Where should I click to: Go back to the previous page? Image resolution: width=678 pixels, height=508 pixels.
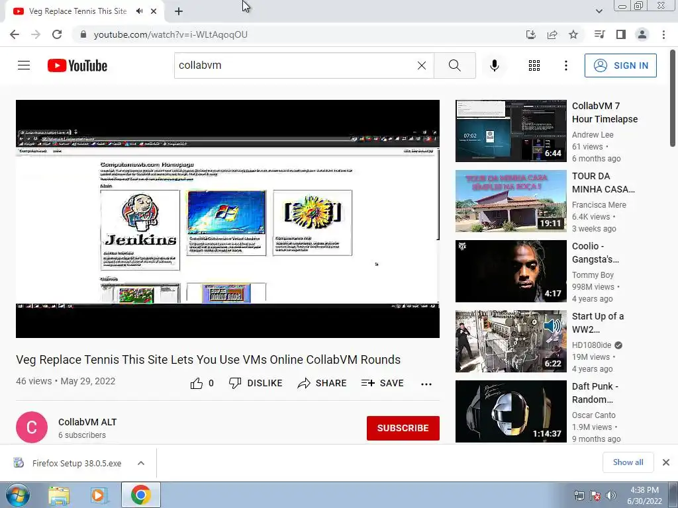15,34
